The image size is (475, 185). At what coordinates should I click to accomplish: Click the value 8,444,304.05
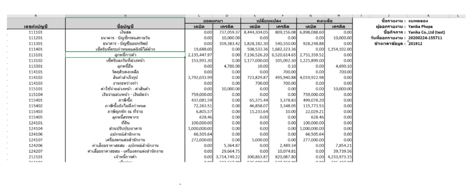pos(256,32)
